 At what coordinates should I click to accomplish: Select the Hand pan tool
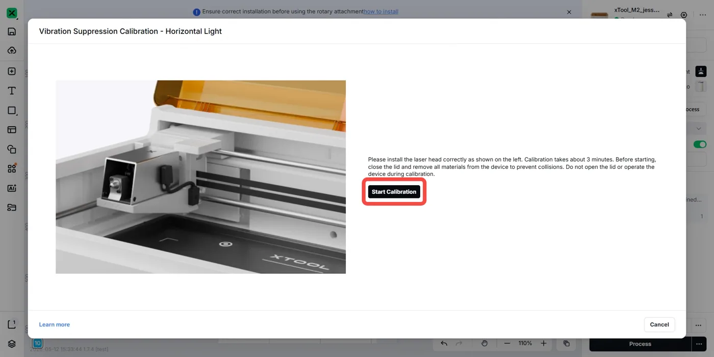(484, 343)
